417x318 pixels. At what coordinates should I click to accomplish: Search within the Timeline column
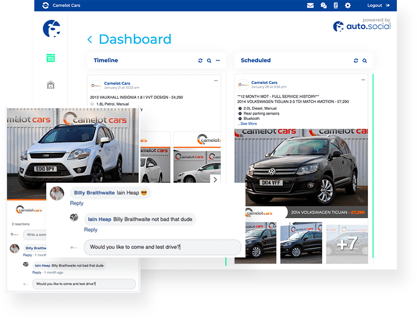(x=209, y=61)
